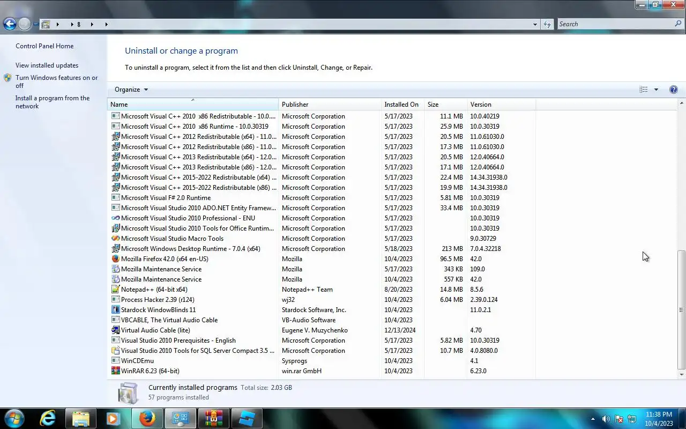The height and width of the screenshot is (429, 686).
Task: Click the clock showing 11:38 PM
Action: 659,415
